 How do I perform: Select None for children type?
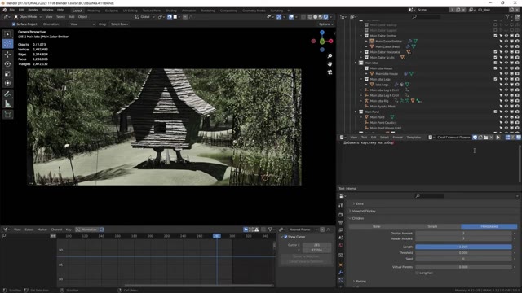[377, 226]
